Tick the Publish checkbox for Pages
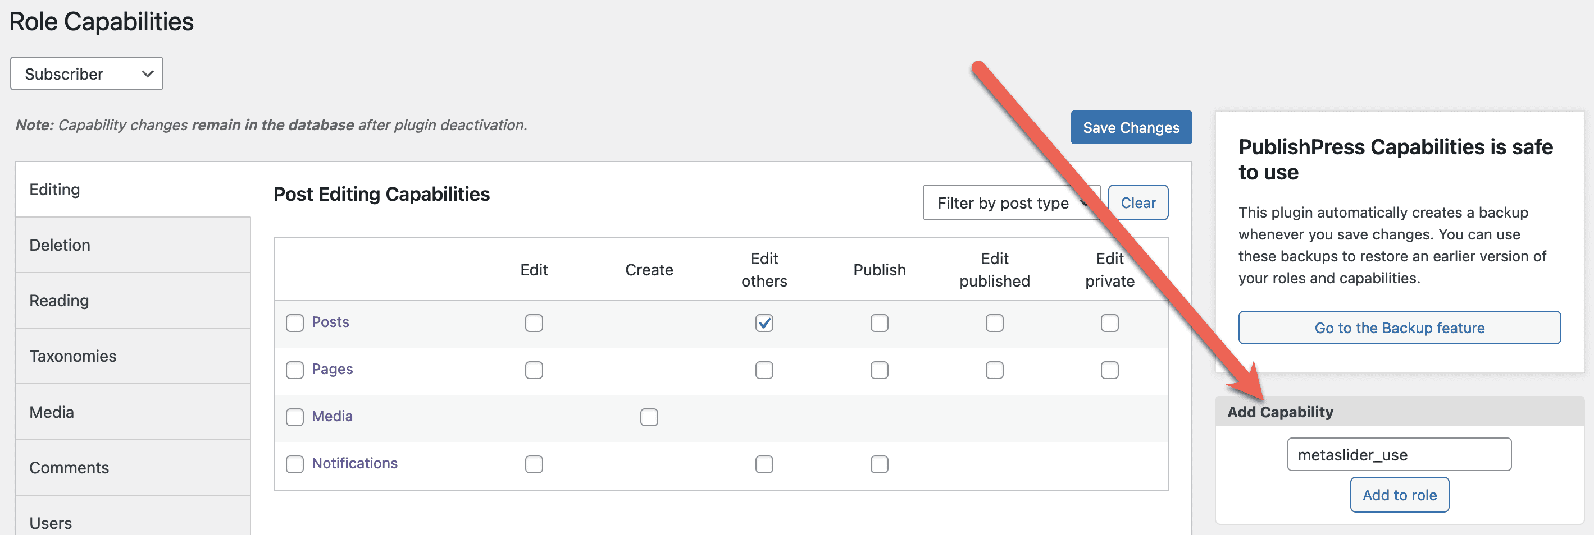Image resolution: width=1594 pixels, height=535 pixels. click(880, 370)
